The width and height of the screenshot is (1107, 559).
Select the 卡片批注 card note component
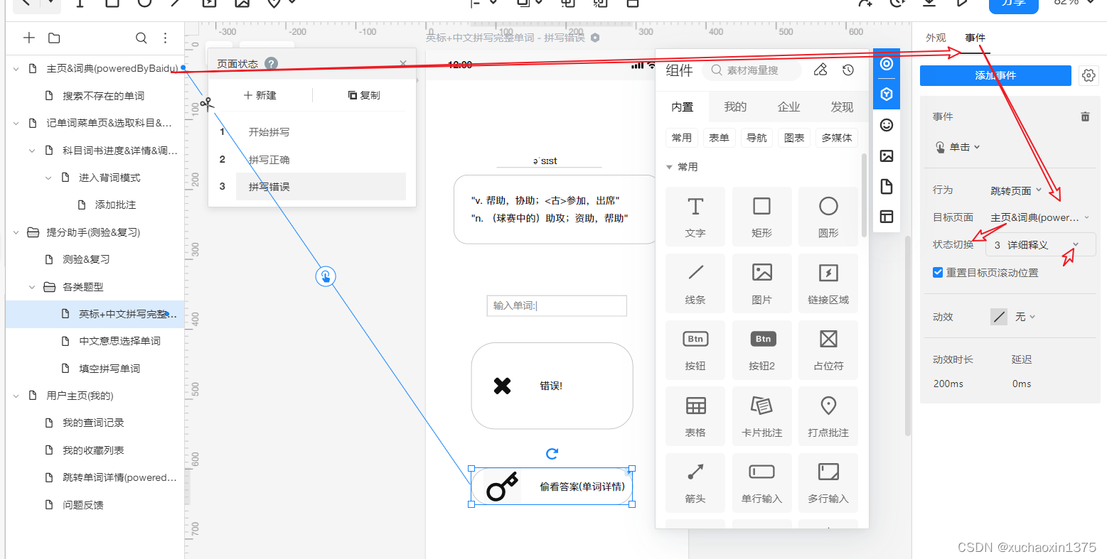click(761, 416)
